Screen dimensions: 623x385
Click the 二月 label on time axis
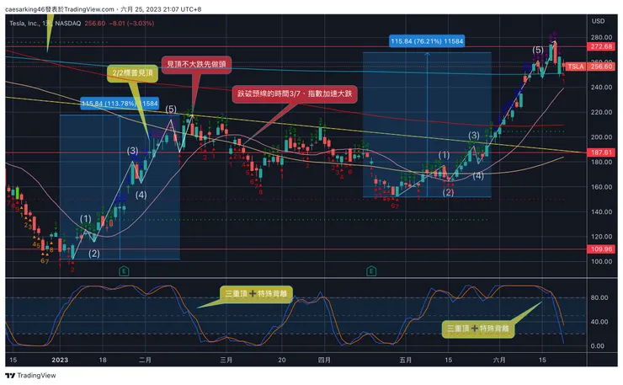(146, 360)
